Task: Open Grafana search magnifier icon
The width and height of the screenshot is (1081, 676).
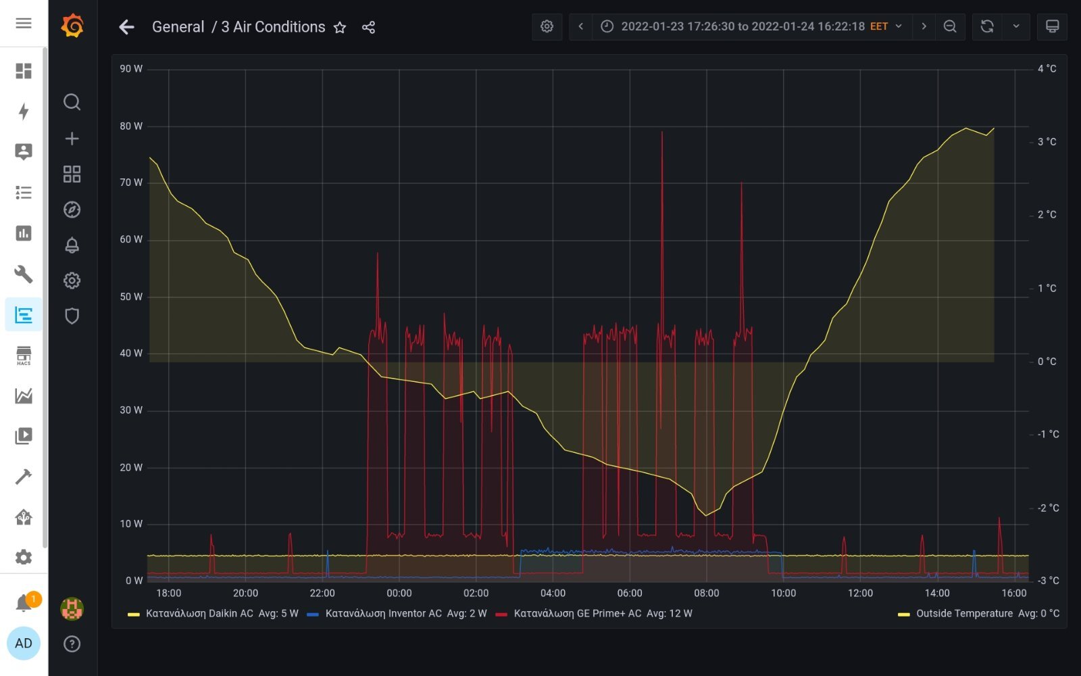Action: click(x=72, y=102)
